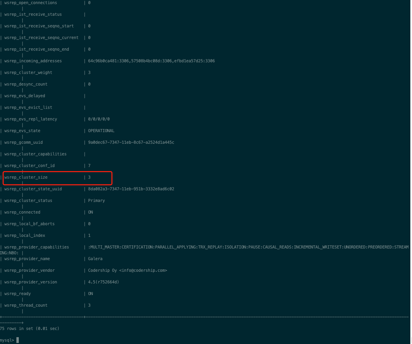Screen dimensions: 412x344
Task: Click wsrep_thread_count variable name
Action: (26, 305)
